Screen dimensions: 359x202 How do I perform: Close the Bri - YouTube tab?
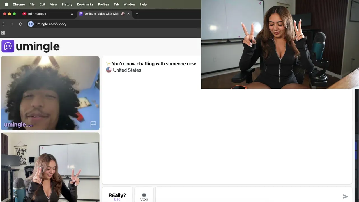[x=72, y=14]
